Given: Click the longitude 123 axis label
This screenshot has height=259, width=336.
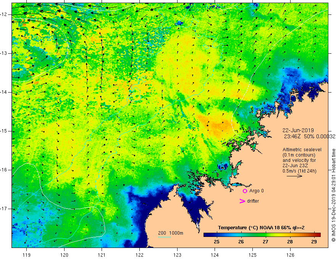Looking at the screenshot, I should [177, 255].
